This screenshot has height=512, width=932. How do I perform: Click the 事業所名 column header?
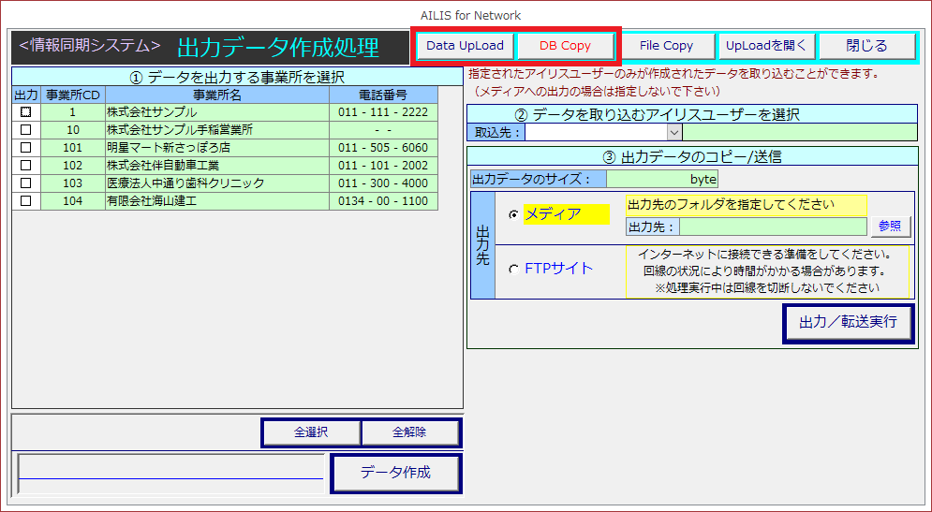[217, 95]
